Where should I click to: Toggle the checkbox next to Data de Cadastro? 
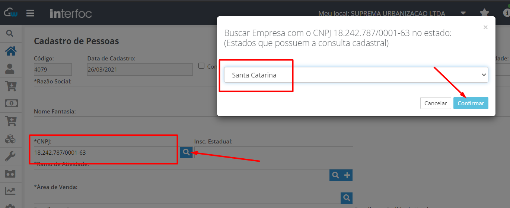click(201, 66)
